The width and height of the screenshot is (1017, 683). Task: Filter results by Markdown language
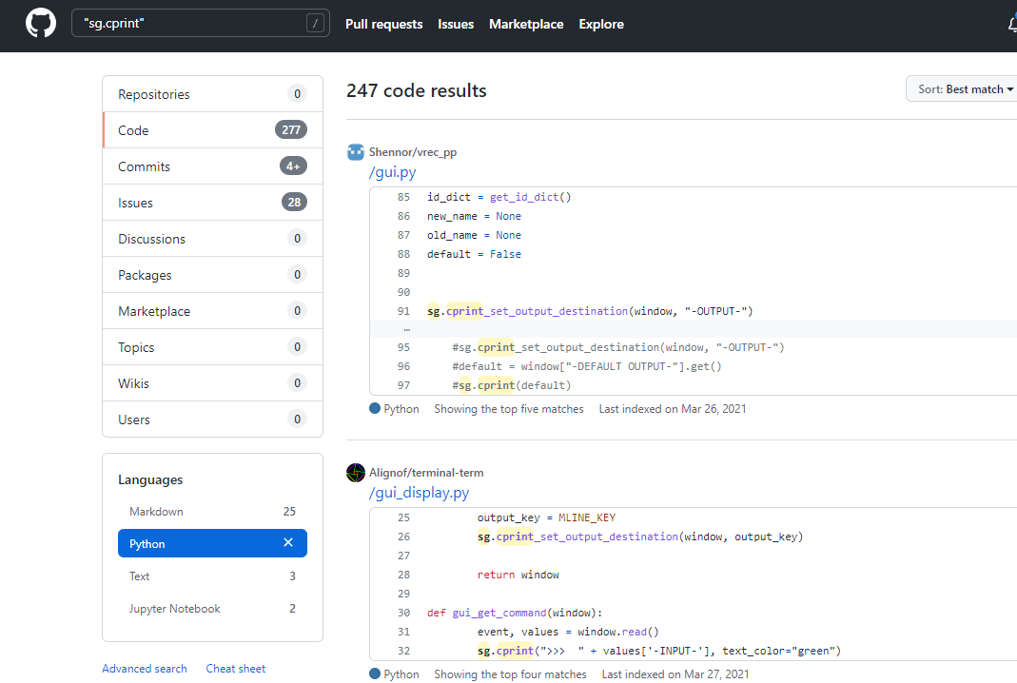pyautogui.click(x=213, y=511)
